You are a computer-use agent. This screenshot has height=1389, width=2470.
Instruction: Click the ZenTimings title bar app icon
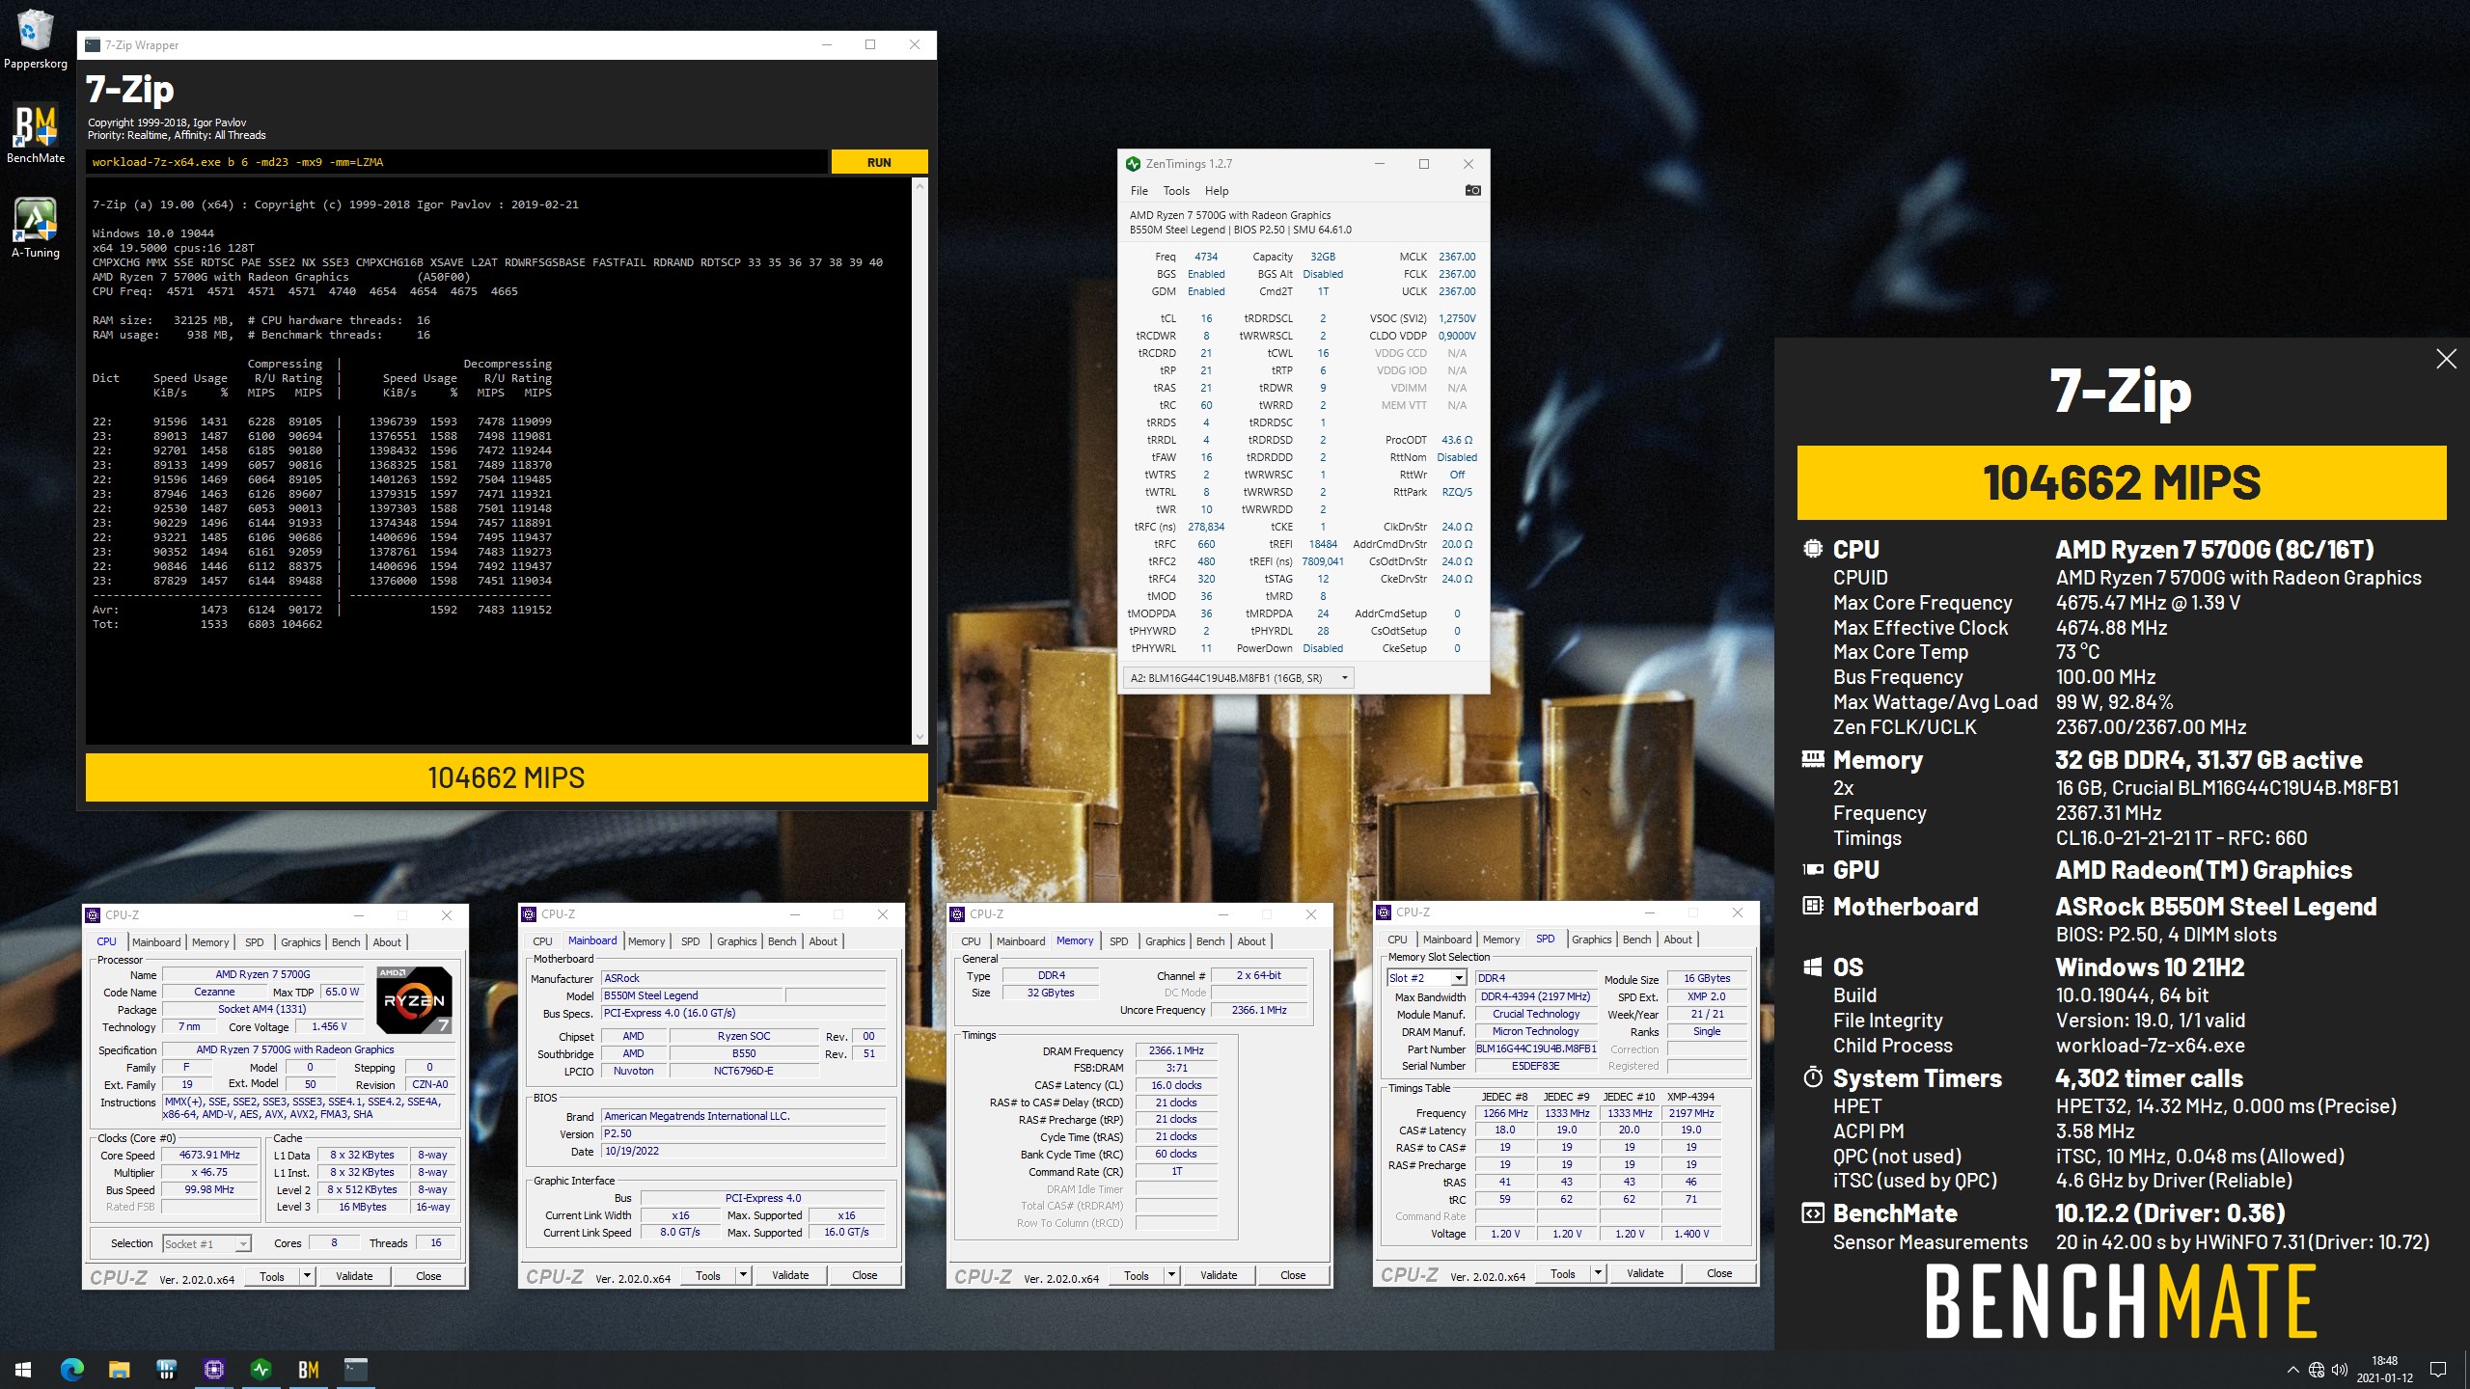tap(1134, 164)
